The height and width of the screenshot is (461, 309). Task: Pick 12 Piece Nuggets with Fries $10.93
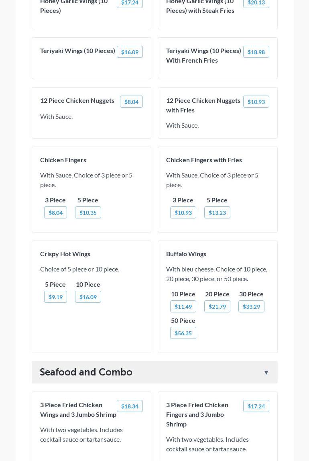pos(256,102)
